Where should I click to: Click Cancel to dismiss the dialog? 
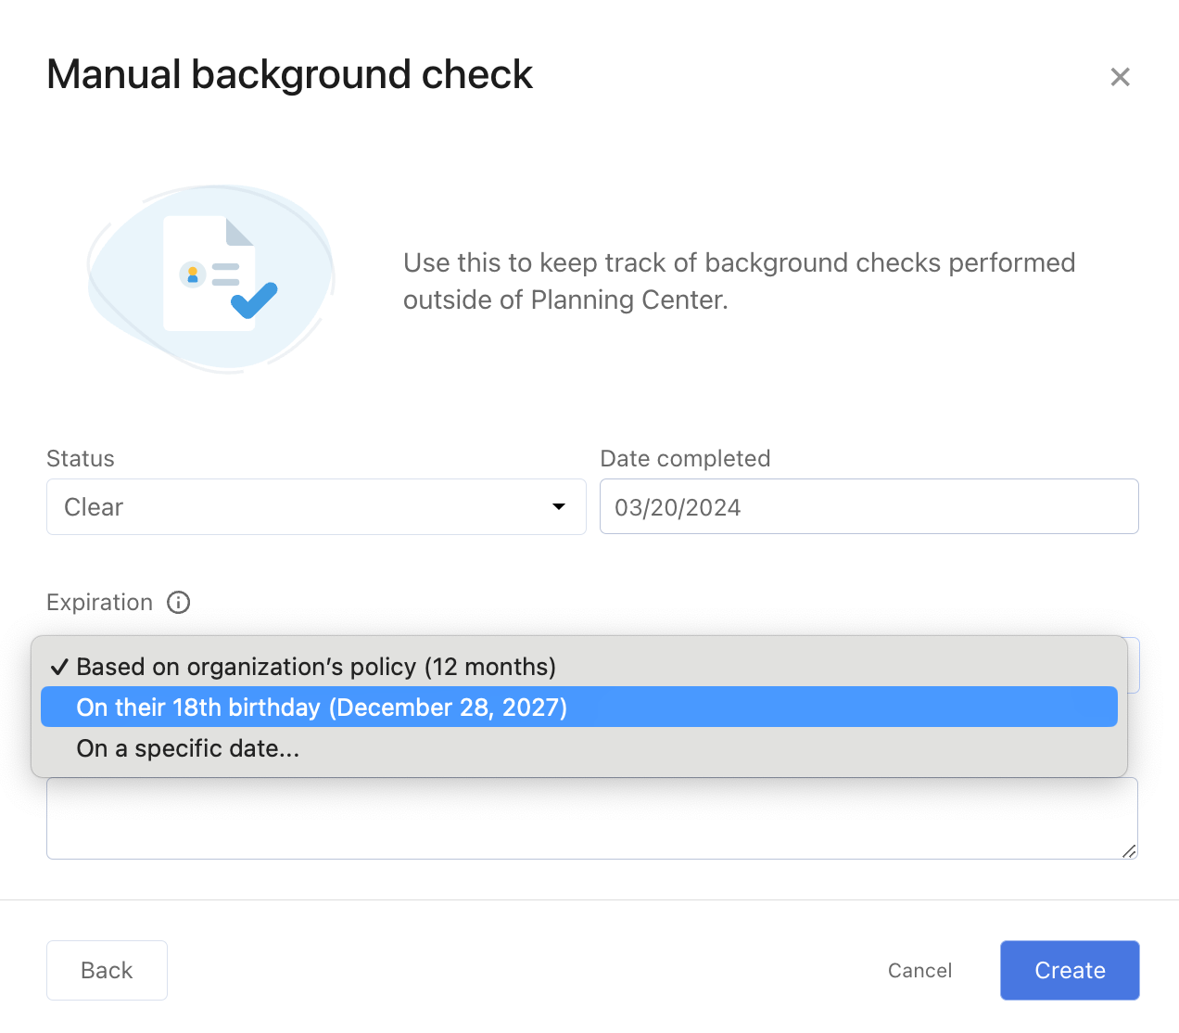(x=919, y=970)
